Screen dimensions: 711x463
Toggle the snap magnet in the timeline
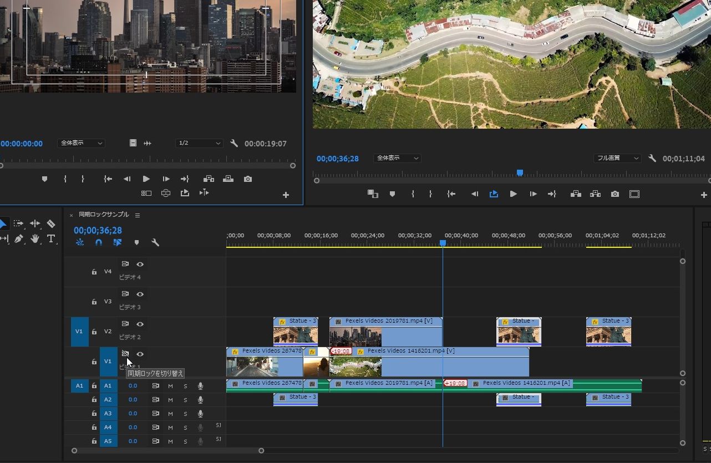pos(99,242)
